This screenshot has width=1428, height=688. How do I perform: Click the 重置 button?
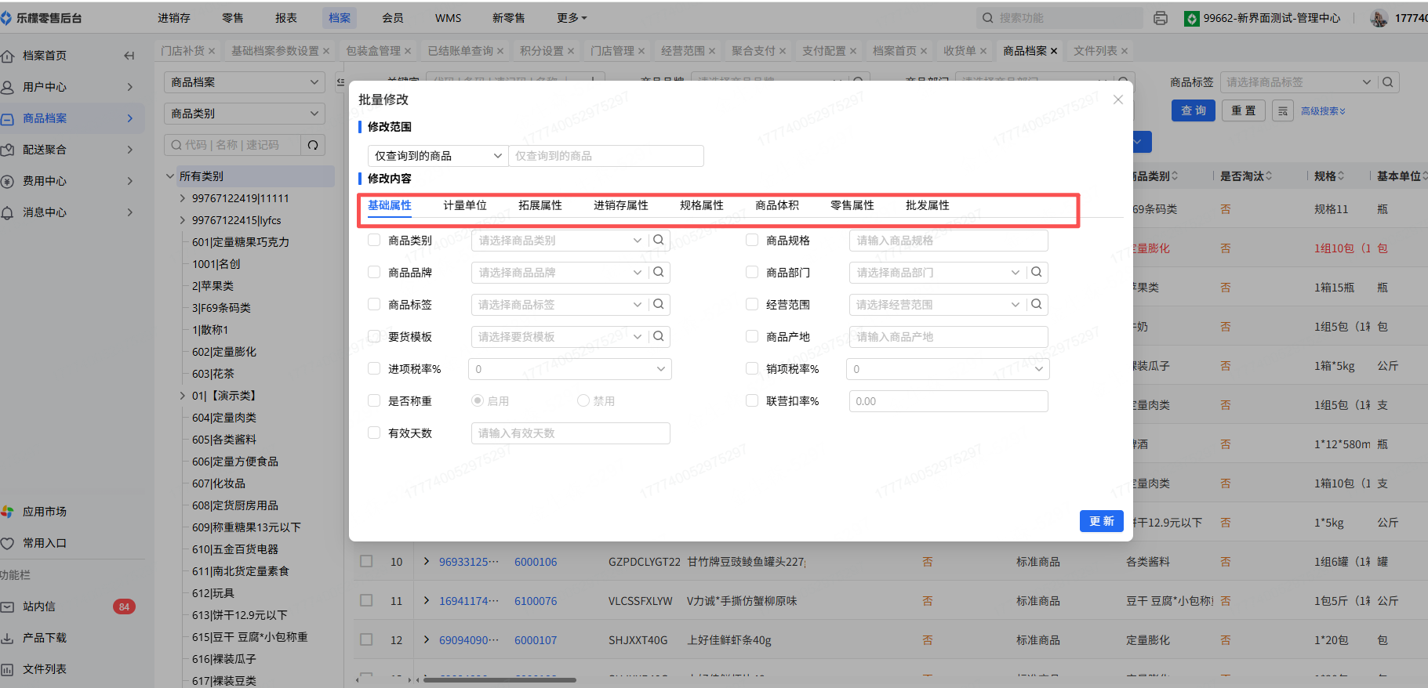pos(1243,110)
